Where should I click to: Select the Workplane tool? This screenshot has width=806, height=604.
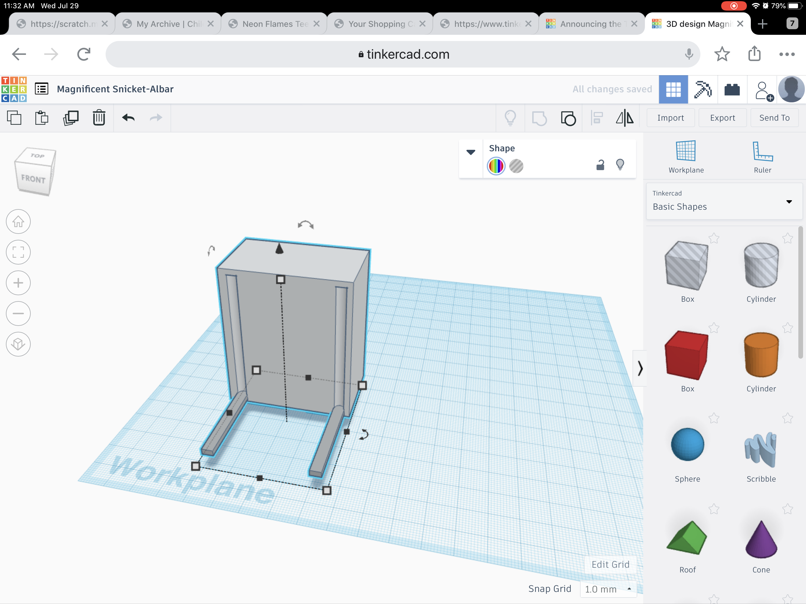686,157
